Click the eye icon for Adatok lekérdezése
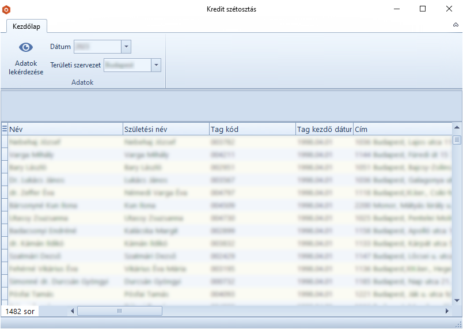This screenshot has height=329, width=463. (26, 47)
